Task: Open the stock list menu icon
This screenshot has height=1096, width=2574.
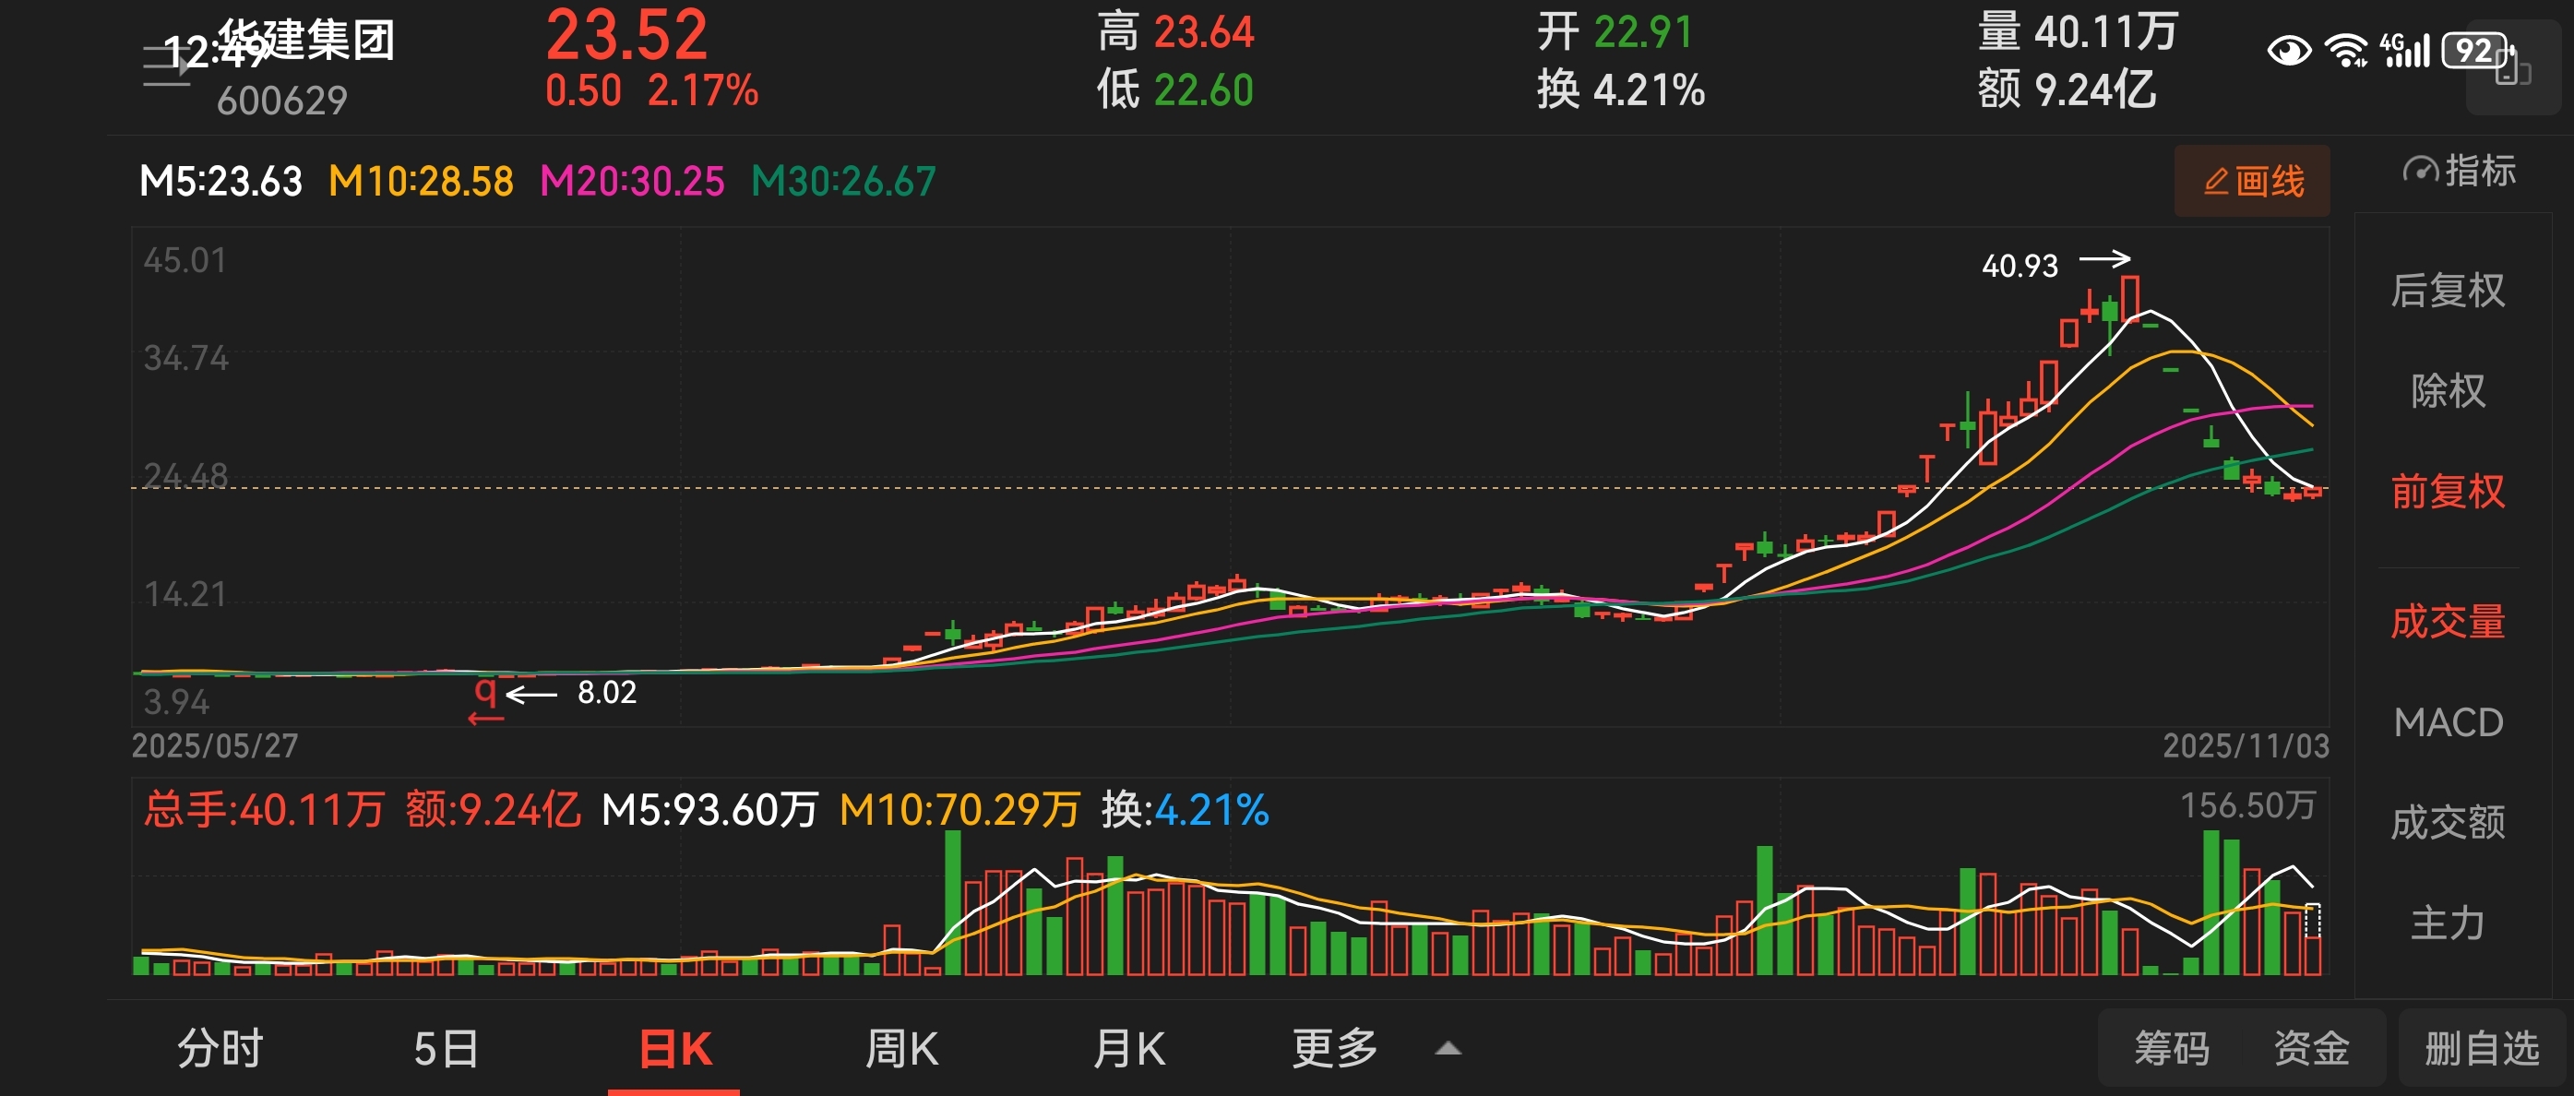Action: point(166,66)
